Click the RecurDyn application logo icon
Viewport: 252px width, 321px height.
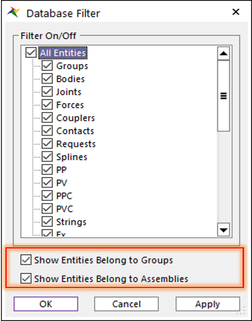(13, 12)
